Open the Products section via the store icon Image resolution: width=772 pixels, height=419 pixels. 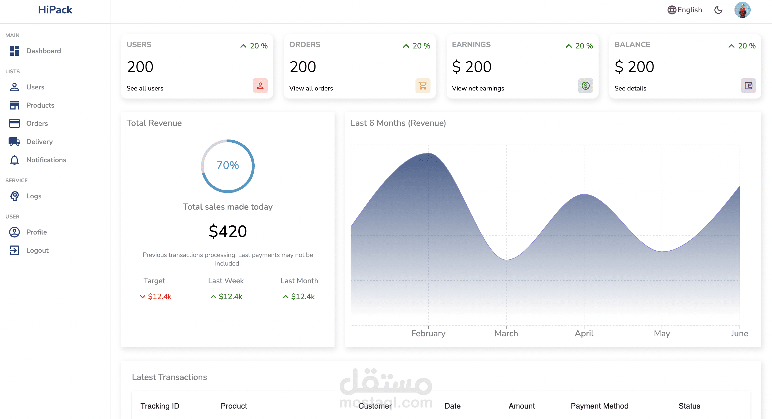coord(14,105)
